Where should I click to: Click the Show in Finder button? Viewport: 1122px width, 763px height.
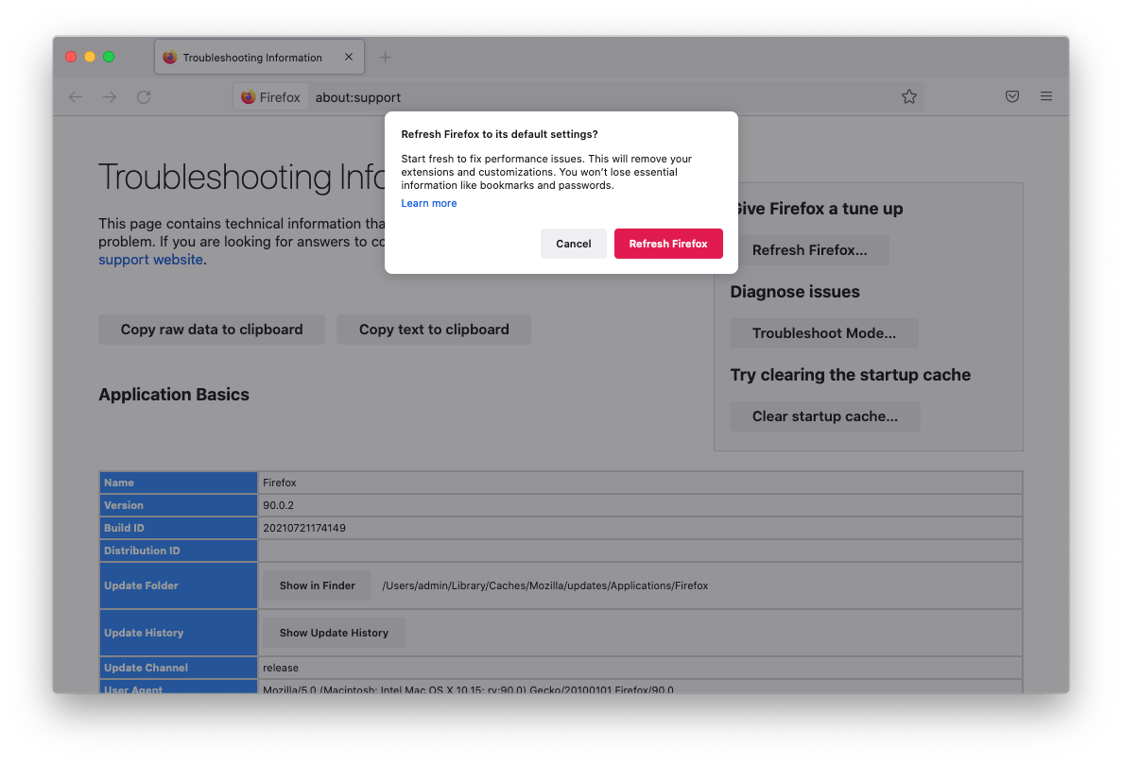pos(317,585)
